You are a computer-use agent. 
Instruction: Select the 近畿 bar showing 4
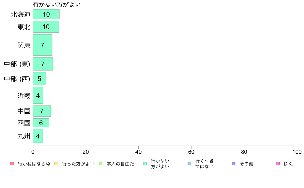tap(38, 95)
